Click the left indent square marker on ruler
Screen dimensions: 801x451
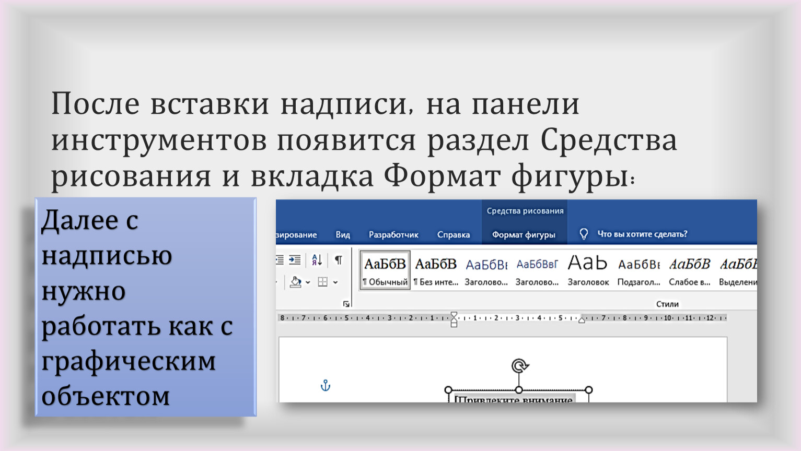[x=454, y=325]
